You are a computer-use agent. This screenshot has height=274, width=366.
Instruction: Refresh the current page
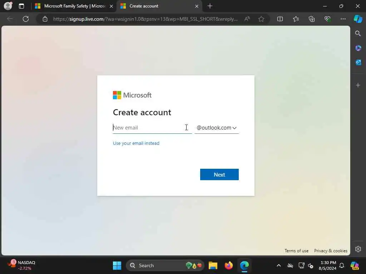tap(26, 19)
